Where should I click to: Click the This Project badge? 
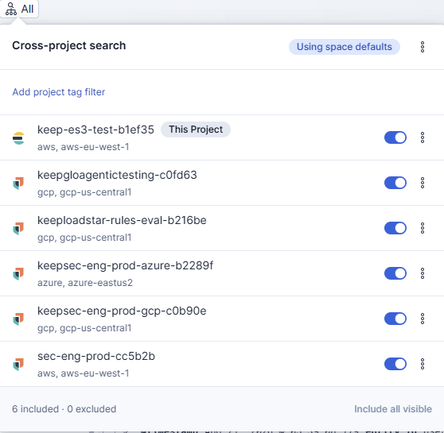tap(196, 130)
